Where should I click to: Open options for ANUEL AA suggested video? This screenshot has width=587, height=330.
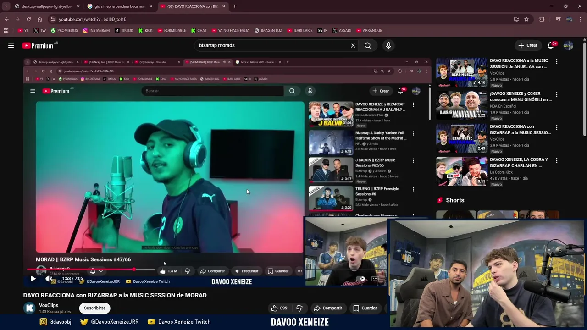pos(557,61)
